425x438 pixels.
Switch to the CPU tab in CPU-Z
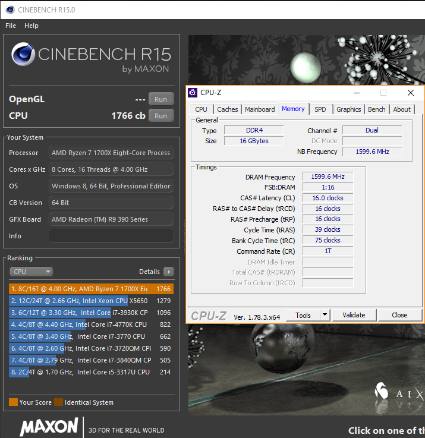[201, 109]
